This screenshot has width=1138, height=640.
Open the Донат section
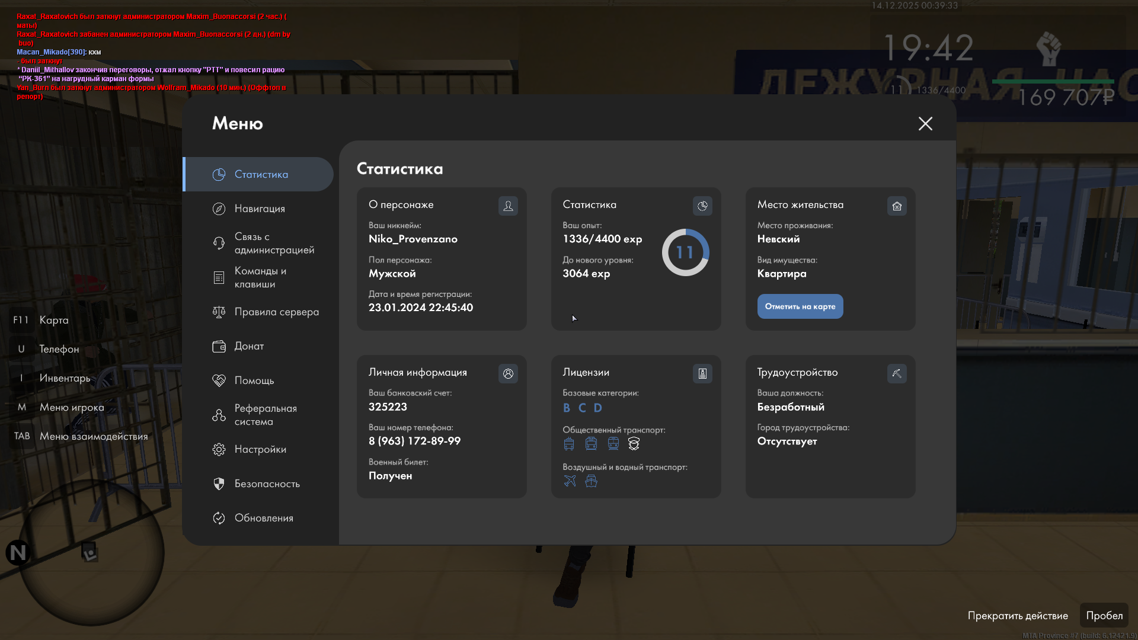pyautogui.click(x=249, y=346)
